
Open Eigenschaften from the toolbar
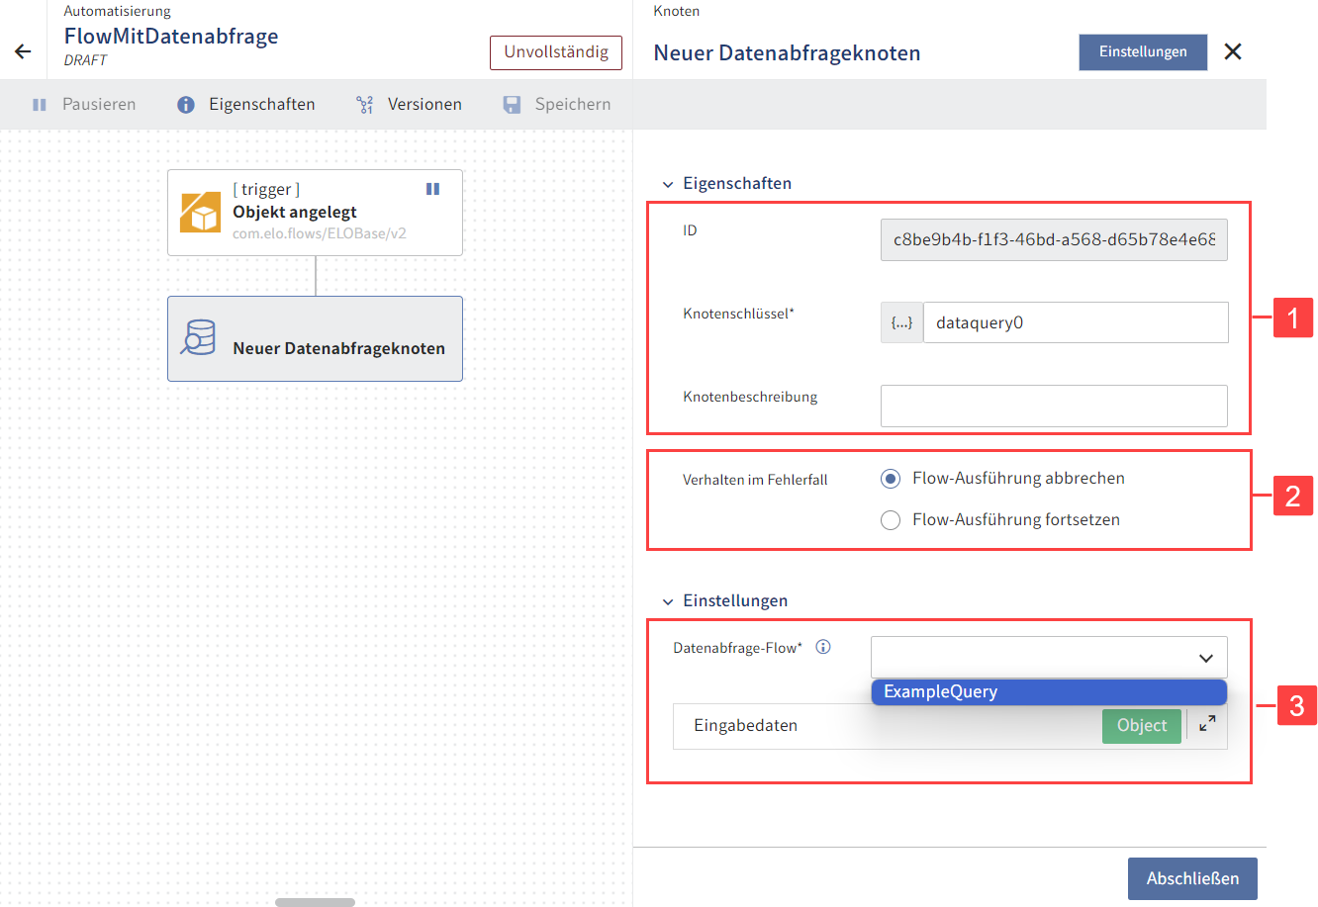click(246, 104)
